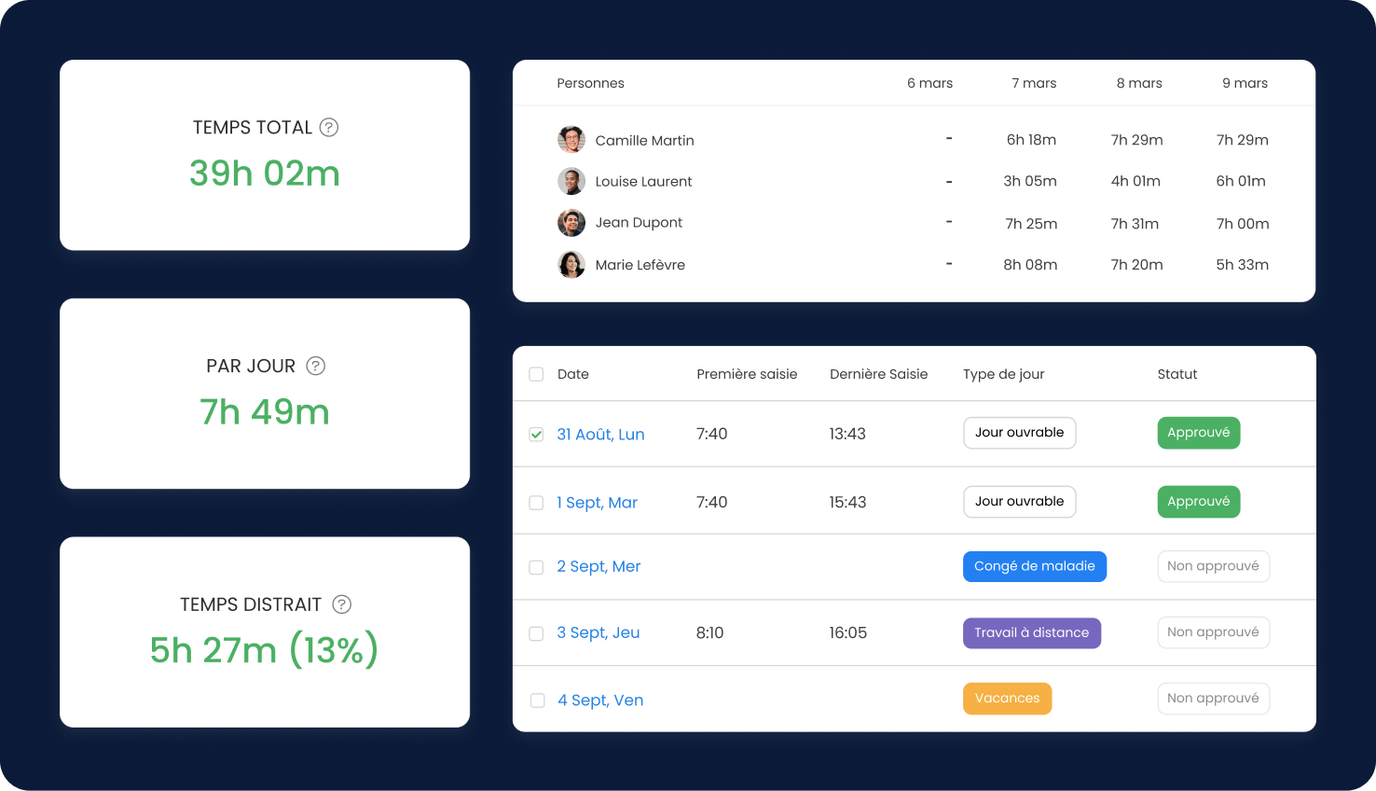This screenshot has height=791, width=1376.
Task: Select Marie Lefèvre's profile photo
Action: [571, 265]
